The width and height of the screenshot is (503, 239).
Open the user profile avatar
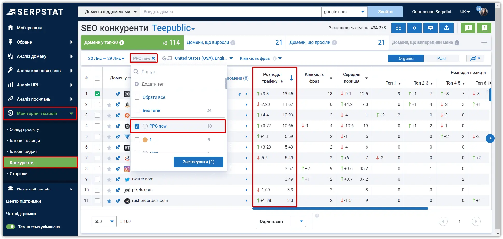pos(484,11)
